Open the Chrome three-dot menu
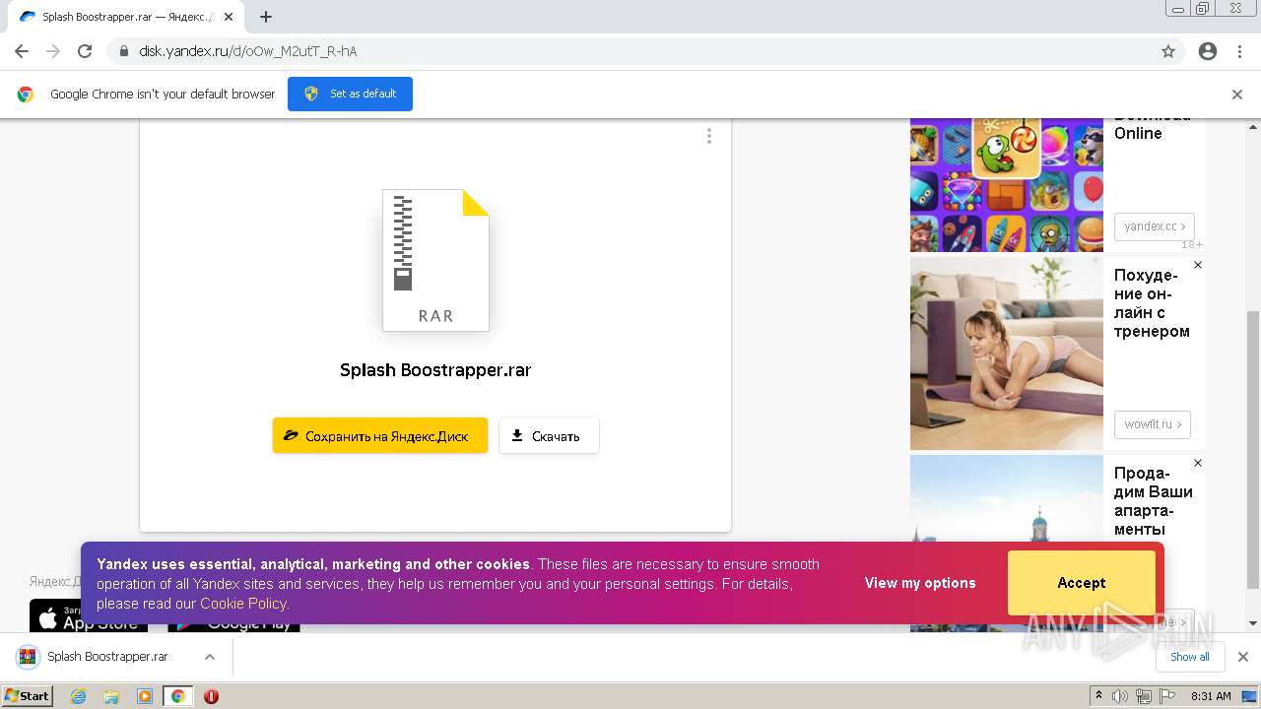This screenshot has width=1261, height=709. click(1239, 51)
